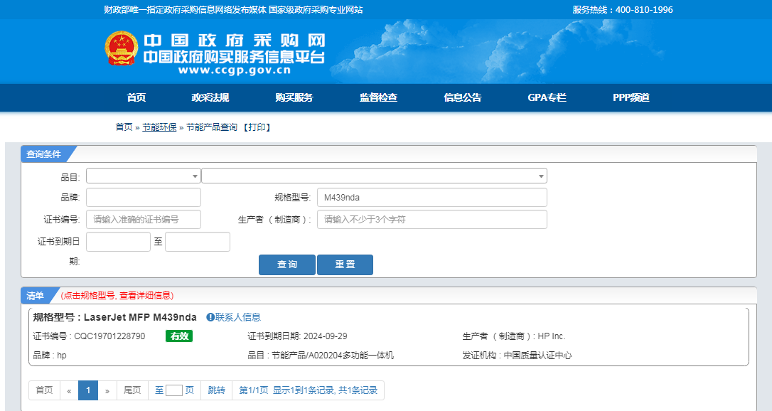This screenshot has width=772, height=411.
Task: Open the PPP频道 navigation item
Action: (631, 97)
